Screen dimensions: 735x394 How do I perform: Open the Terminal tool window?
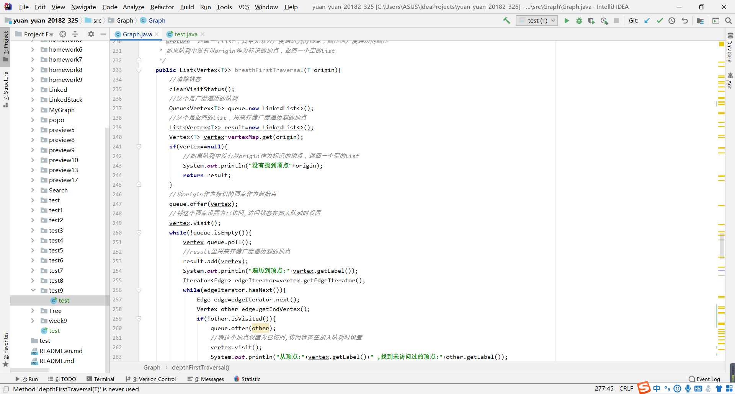tap(100, 379)
